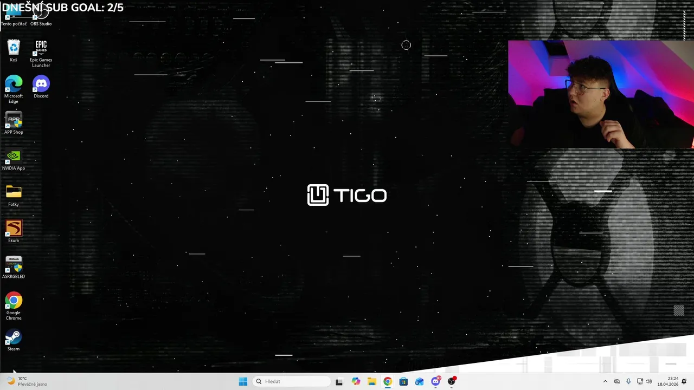Viewport: 694px width, 390px height.
Task: Select the APP Shop desktop icon
Action: pyautogui.click(x=14, y=123)
